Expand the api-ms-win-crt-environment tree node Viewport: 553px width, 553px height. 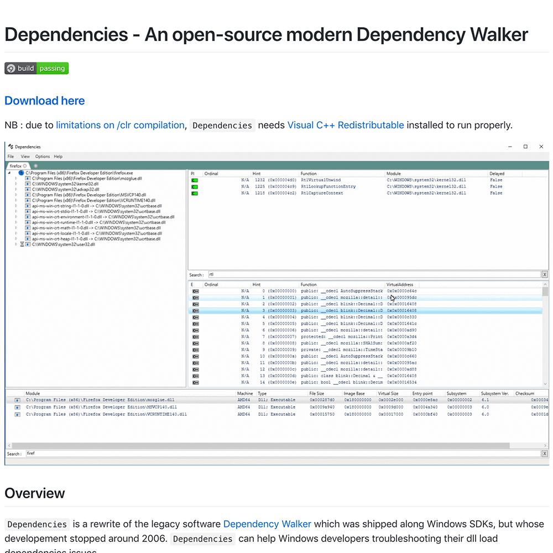(x=16, y=217)
